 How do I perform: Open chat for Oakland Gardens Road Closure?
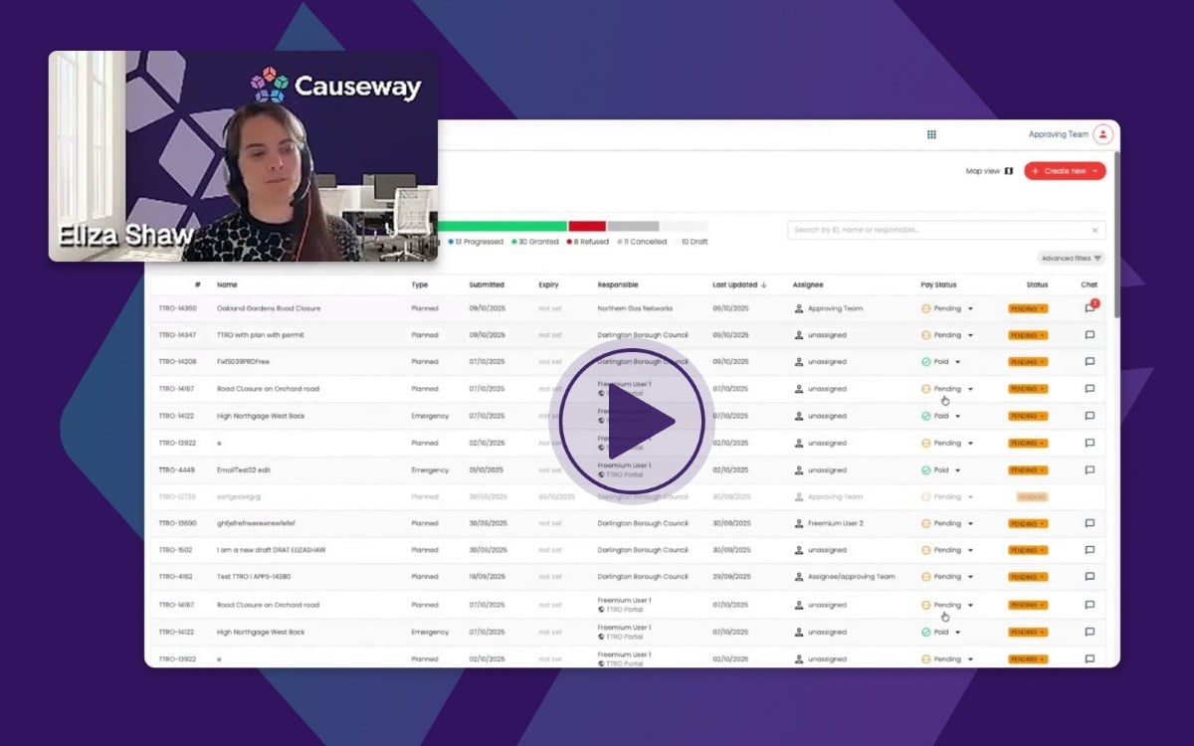[1090, 308]
